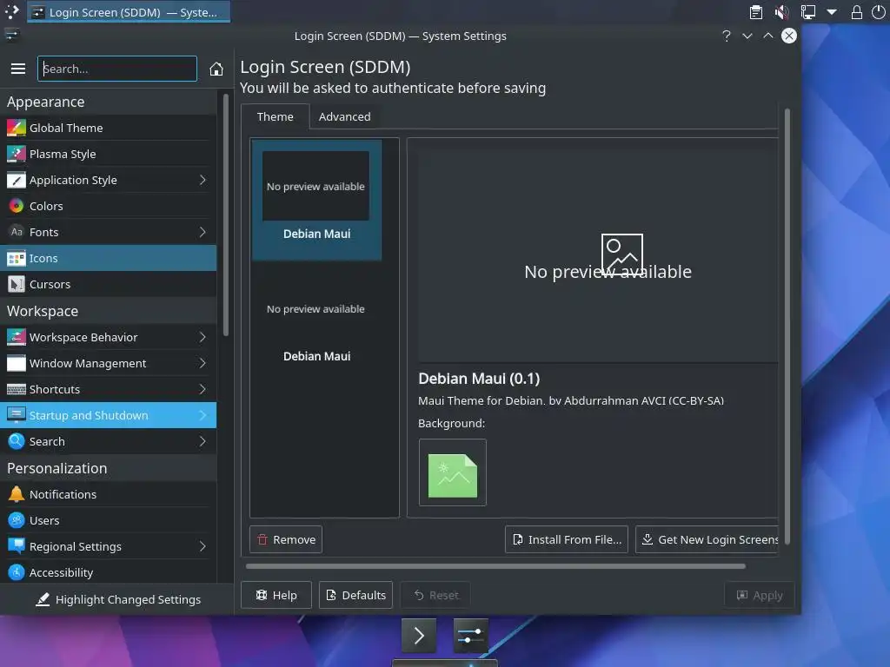Click Get New Login Screens button

pyautogui.click(x=707, y=539)
